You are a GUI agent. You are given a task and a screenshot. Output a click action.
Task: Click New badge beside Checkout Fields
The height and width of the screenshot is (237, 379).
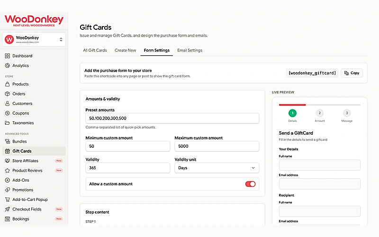click(x=59, y=209)
